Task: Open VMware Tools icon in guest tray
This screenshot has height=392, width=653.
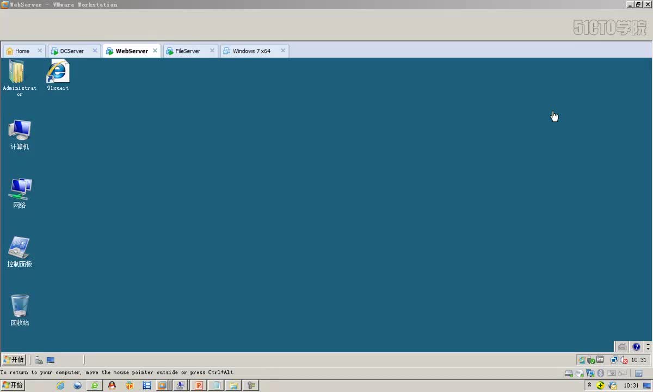Action: [x=600, y=359]
